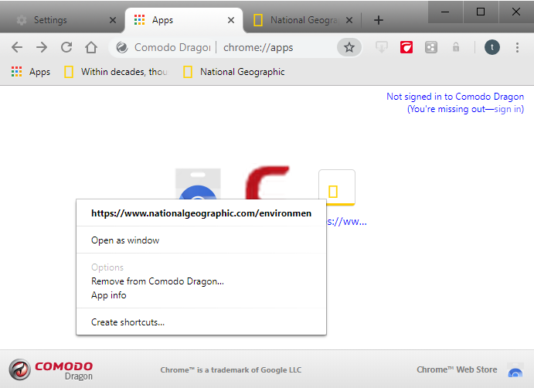Minimize the browser window
The height and width of the screenshot is (388, 534).
pyautogui.click(x=445, y=12)
